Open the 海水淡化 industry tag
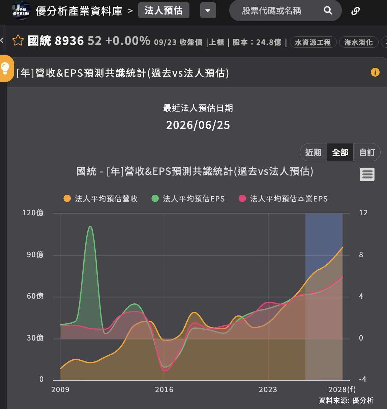Image resolution: width=387 pixels, height=409 pixels. (x=359, y=42)
